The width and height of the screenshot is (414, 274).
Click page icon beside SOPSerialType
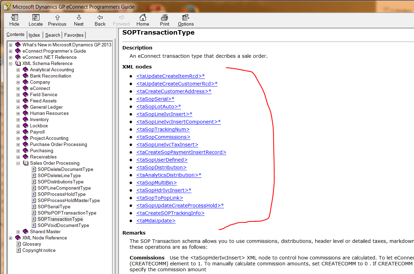[x=34, y=207]
